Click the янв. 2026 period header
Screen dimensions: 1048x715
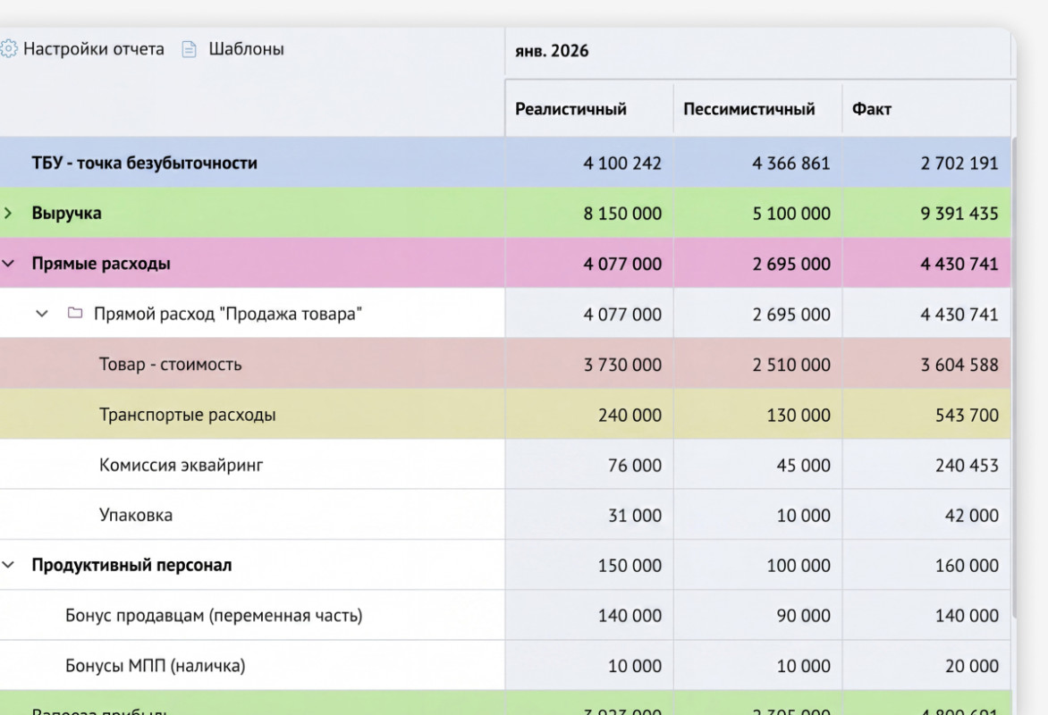(552, 51)
